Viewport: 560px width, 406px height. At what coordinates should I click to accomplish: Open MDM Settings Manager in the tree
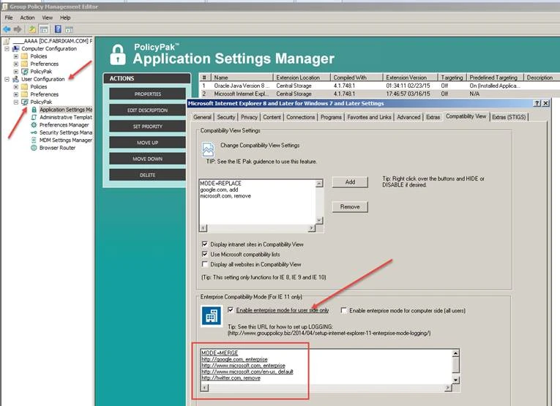pyautogui.click(x=65, y=140)
